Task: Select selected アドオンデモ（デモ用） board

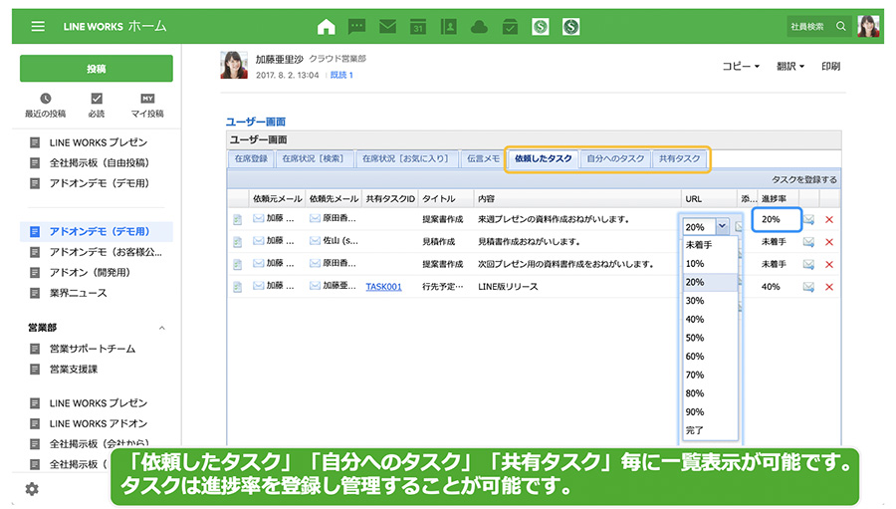Action: pyautogui.click(x=96, y=232)
